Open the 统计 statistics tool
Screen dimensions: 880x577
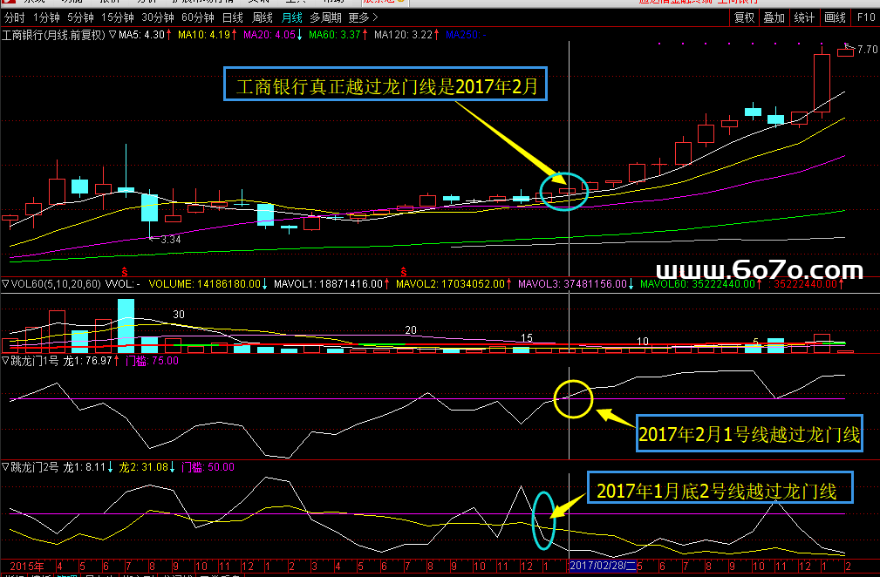coord(804,17)
